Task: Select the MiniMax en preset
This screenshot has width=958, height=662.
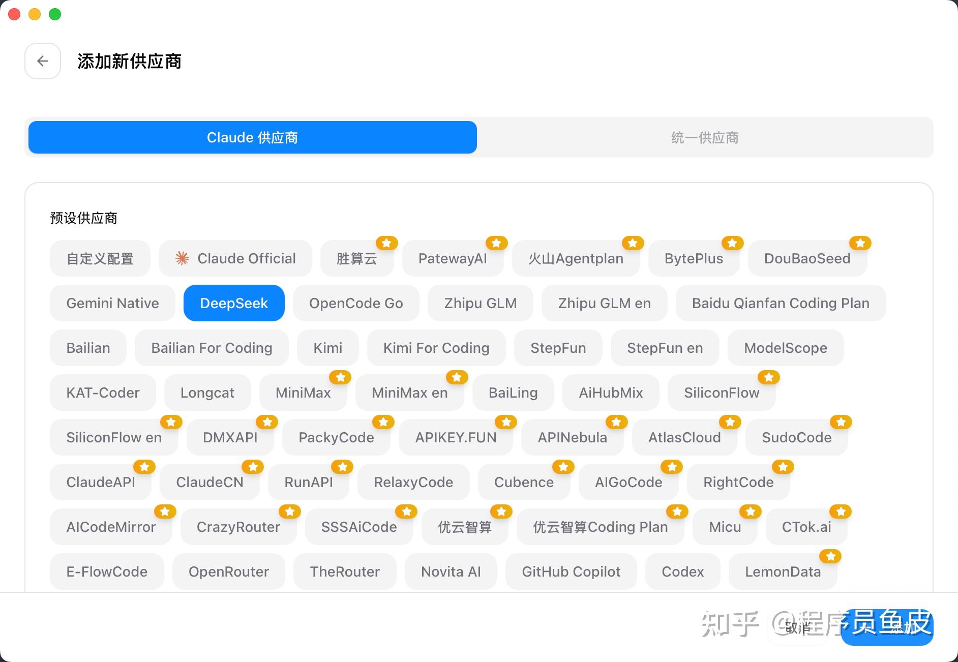Action: click(410, 393)
